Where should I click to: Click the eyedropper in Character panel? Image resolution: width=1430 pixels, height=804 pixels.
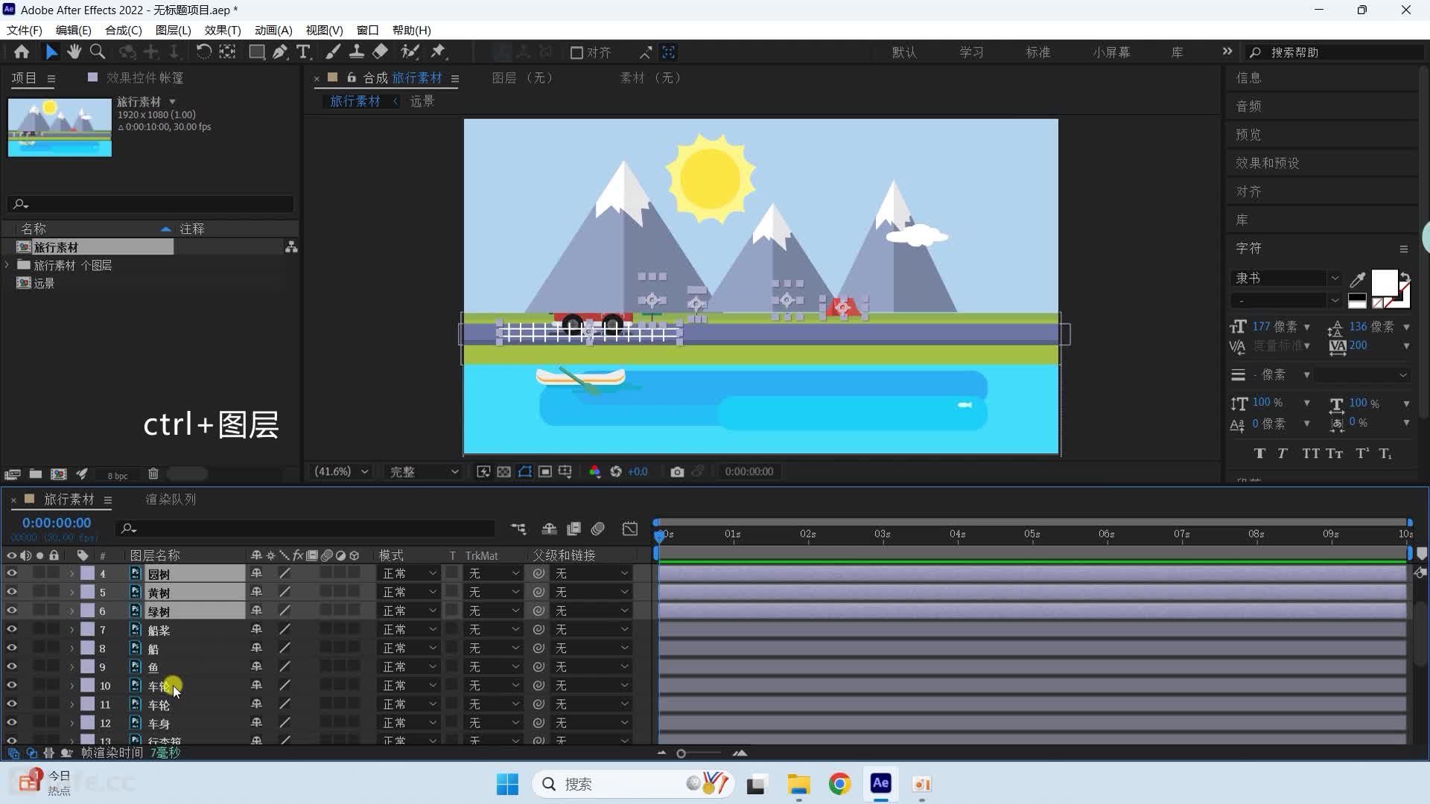[x=1358, y=280]
